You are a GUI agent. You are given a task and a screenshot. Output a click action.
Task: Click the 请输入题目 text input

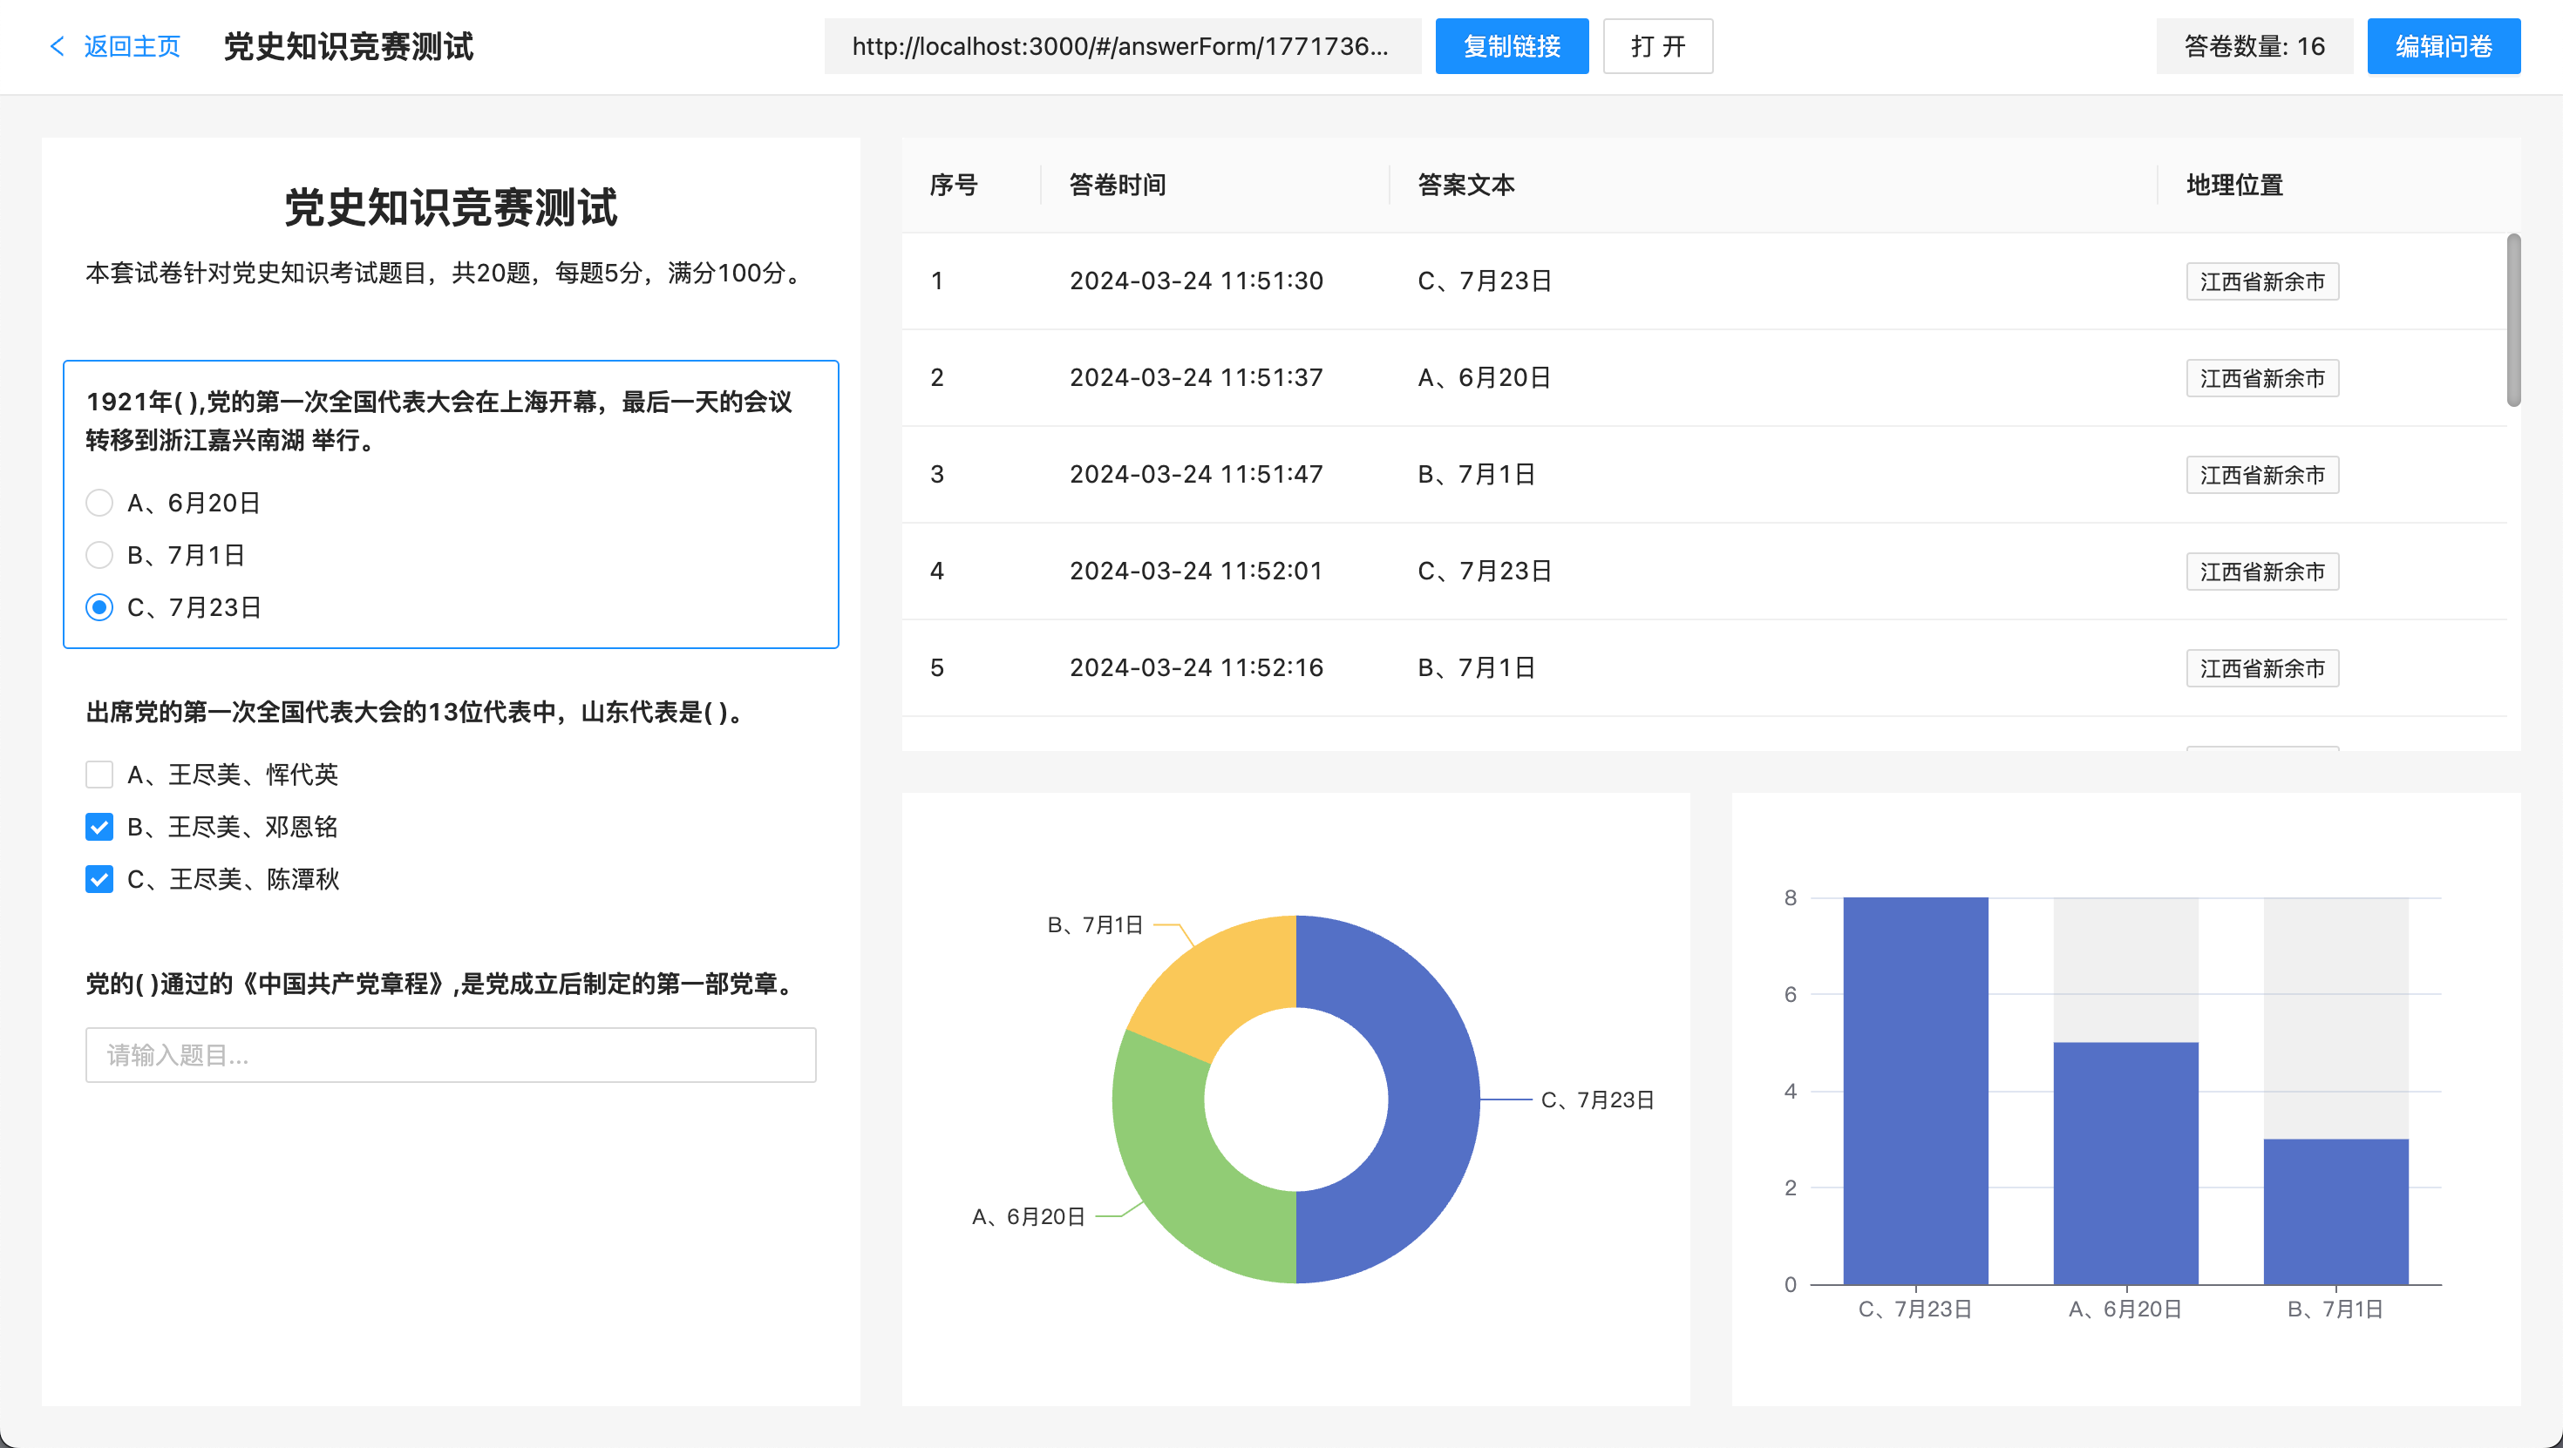450,1055
